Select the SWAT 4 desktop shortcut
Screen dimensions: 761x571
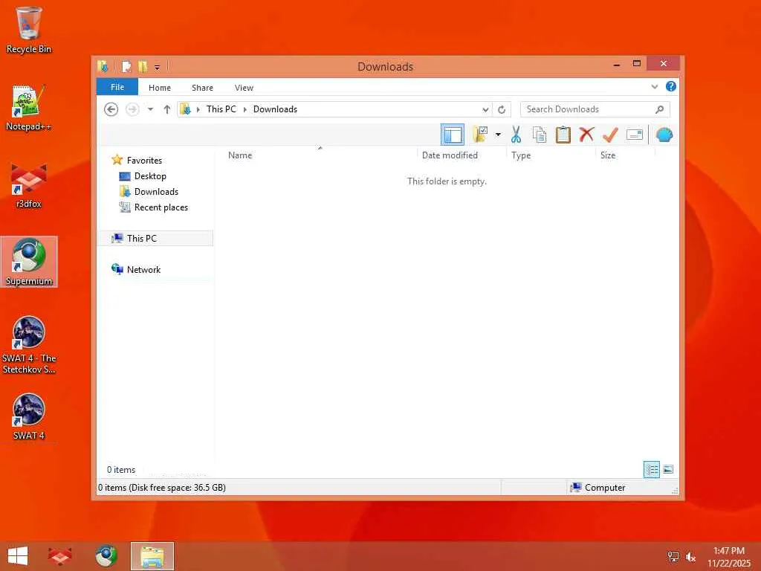click(x=29, y=416)
